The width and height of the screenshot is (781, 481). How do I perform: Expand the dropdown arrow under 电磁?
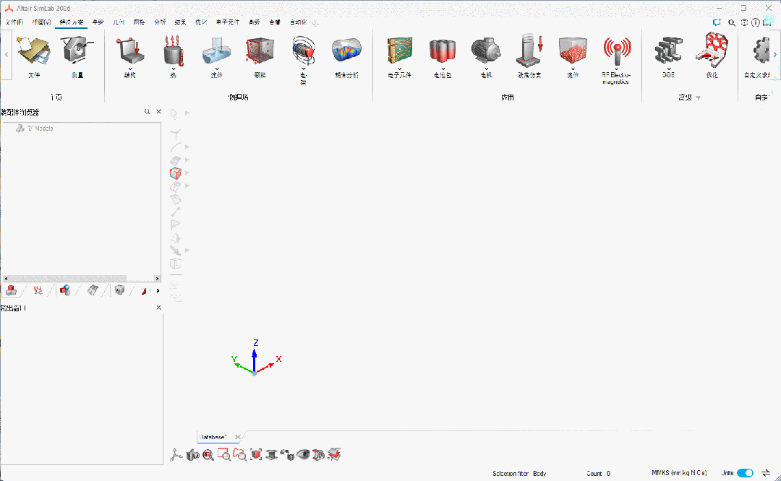point(303,69)
